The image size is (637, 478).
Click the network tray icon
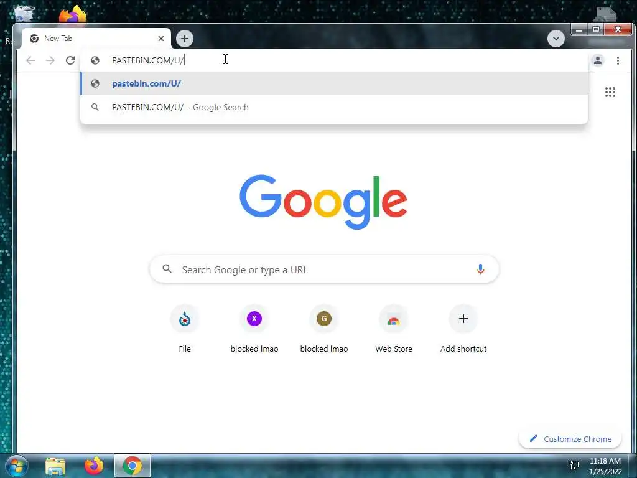pyautogui.click(x=574, y=466)
